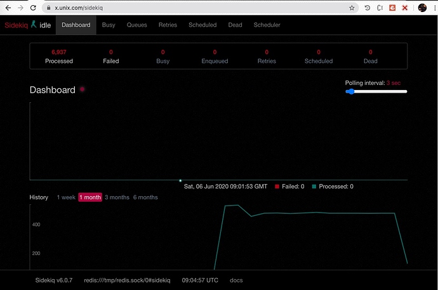Click the 'Polling interval: 3 sec' label
Screen dimensions: 438x290
373,83
